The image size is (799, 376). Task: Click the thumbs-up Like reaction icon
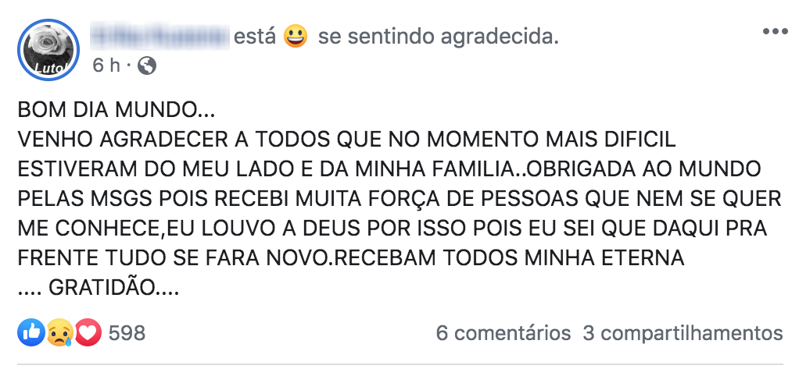click(x=31, y=333)
